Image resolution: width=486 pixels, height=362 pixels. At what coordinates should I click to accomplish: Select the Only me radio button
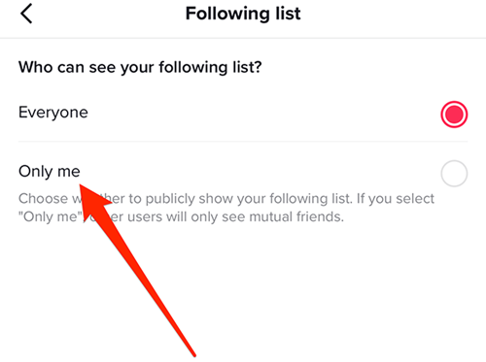454,174
